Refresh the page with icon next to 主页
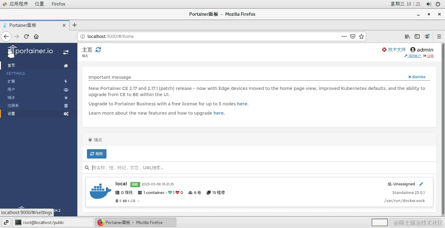Image resolution: width=445 pixels, height=228 pixels. point(98,49)
